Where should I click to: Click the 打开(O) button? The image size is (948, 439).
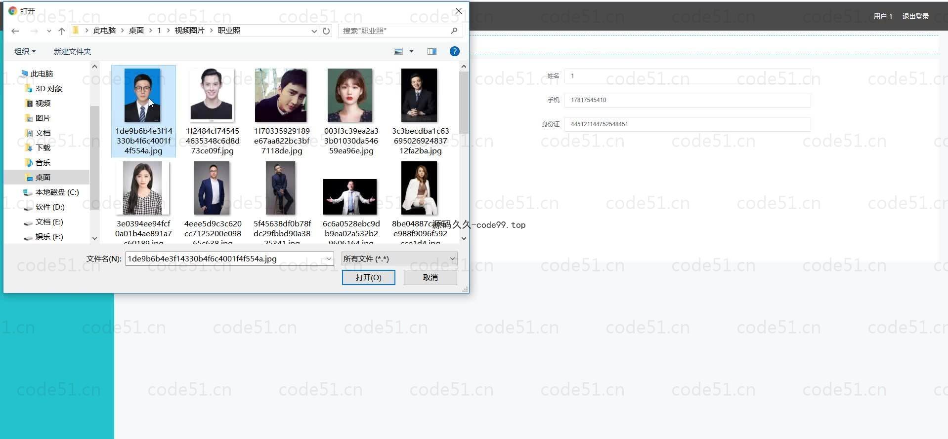tap(369, 277)
